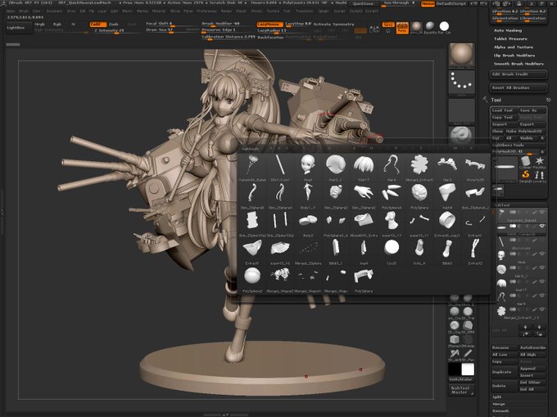Select the SimpleBrush orange S icon

click(525, 175)
